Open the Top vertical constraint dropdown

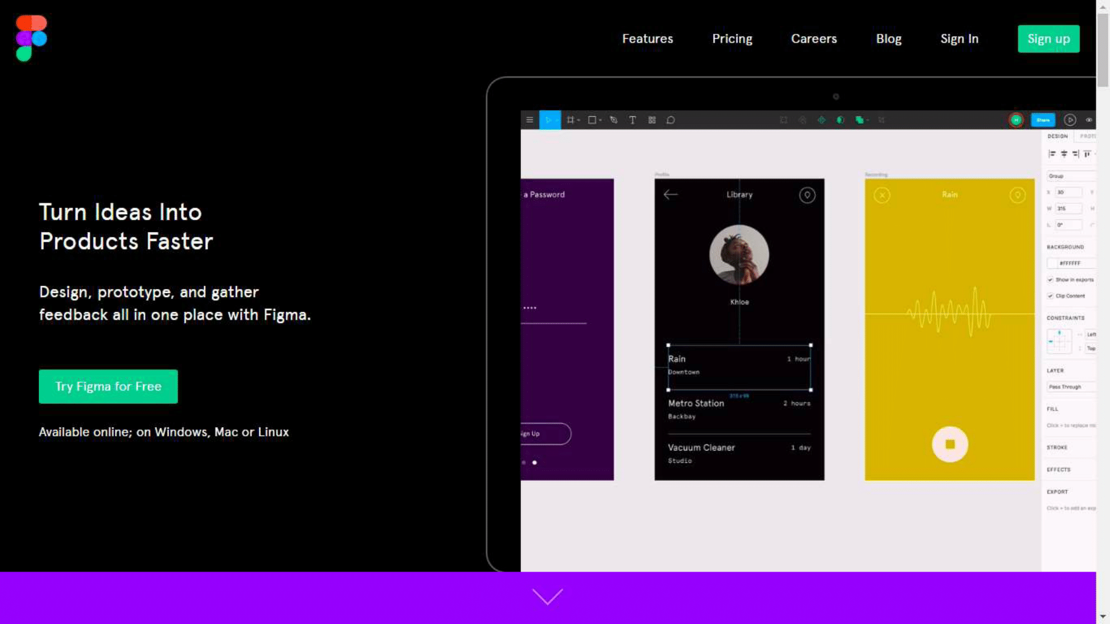[x=1091, y=348]
